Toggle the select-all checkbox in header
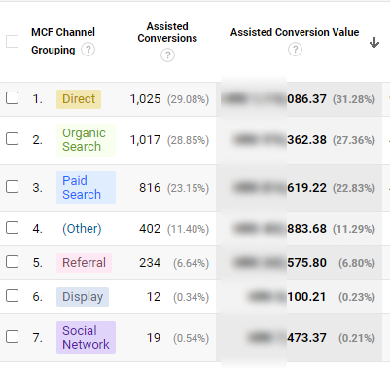Image resolution: width=390 pixels, height=368 pixels. (13, 42)
